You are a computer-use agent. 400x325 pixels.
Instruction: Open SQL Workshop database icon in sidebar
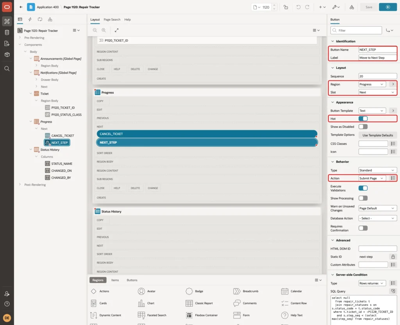coord(7,32)
